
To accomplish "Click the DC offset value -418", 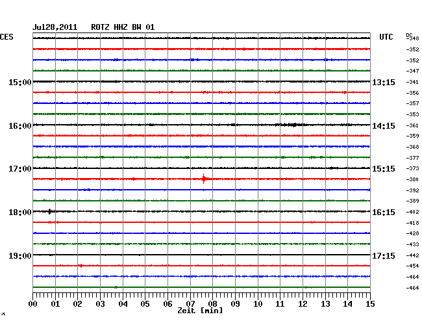I will pos(412,223).
